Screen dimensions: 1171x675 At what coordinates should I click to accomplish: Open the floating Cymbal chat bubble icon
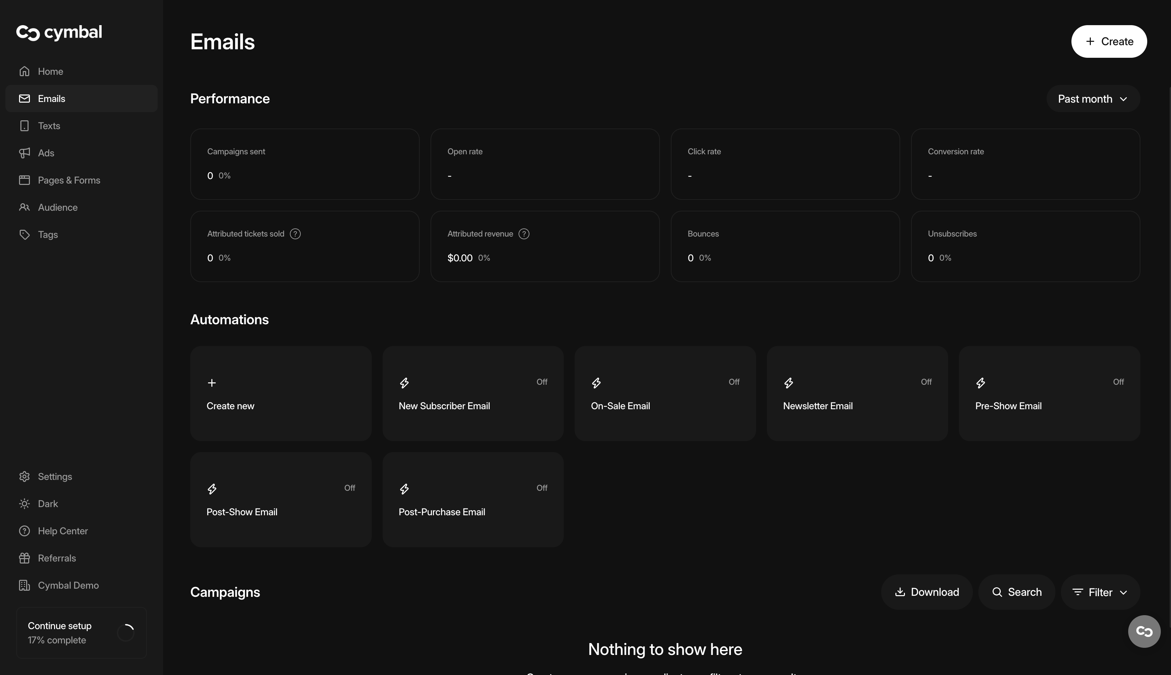1144,631
